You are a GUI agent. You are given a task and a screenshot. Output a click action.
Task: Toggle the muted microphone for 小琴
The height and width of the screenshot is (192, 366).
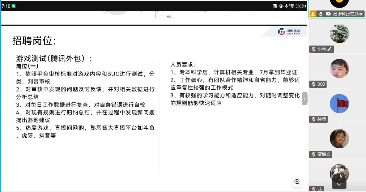[x=313, y=49]
